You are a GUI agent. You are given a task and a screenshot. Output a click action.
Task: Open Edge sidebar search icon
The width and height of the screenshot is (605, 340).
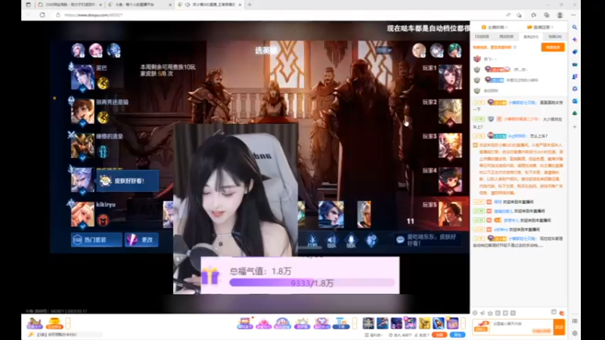(x=575, y=27)
